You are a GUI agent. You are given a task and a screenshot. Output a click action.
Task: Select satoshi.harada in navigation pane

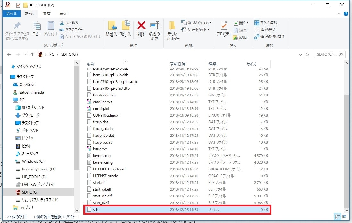point(32,92)
